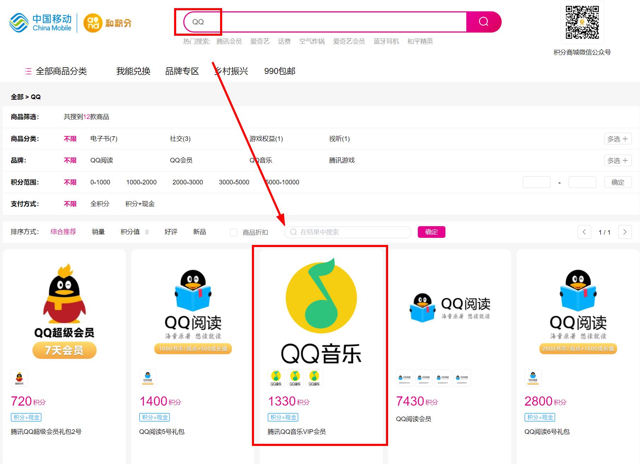Go to previous results page arrow
This screenshot has height=464, width=640.
point(584,232)
